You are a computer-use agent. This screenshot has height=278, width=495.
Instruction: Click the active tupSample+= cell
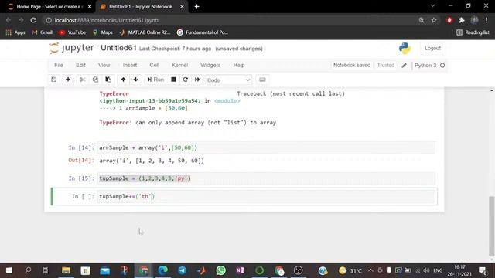(x=266, y=197)
